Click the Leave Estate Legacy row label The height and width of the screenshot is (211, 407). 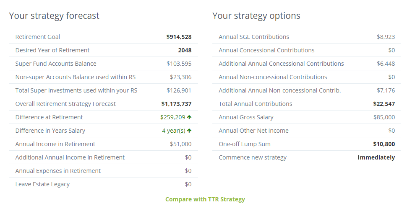click(x=42, y=184)
